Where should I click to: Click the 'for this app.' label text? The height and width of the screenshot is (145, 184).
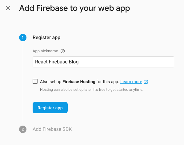[108, 82]
